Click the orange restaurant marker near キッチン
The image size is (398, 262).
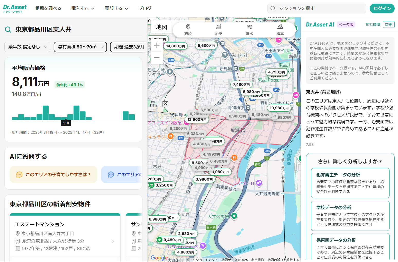pyautogui.click(x=170, y=136)
